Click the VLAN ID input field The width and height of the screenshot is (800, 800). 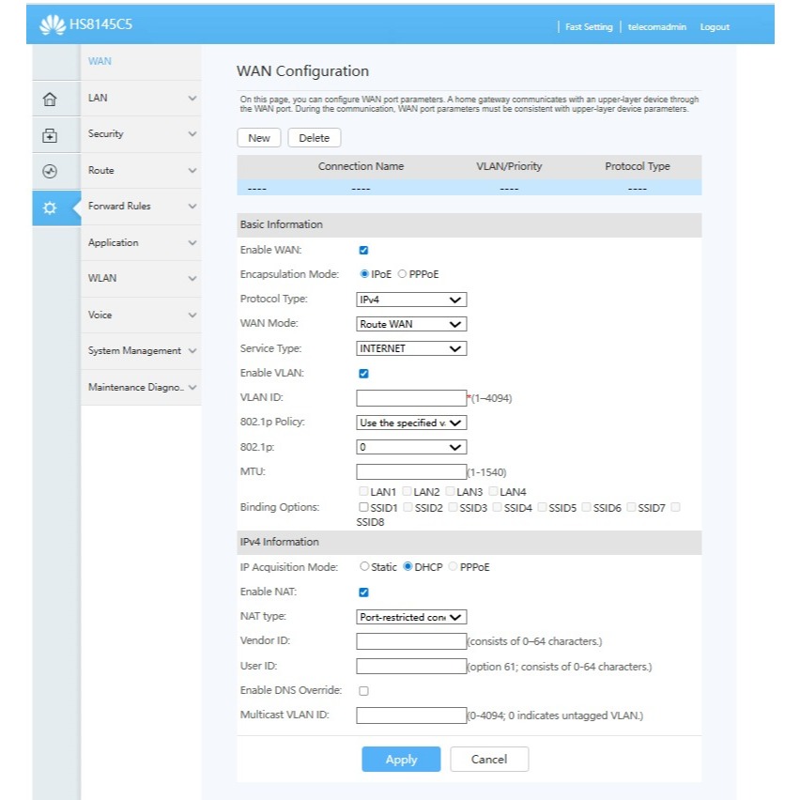(x=411, y=398)
